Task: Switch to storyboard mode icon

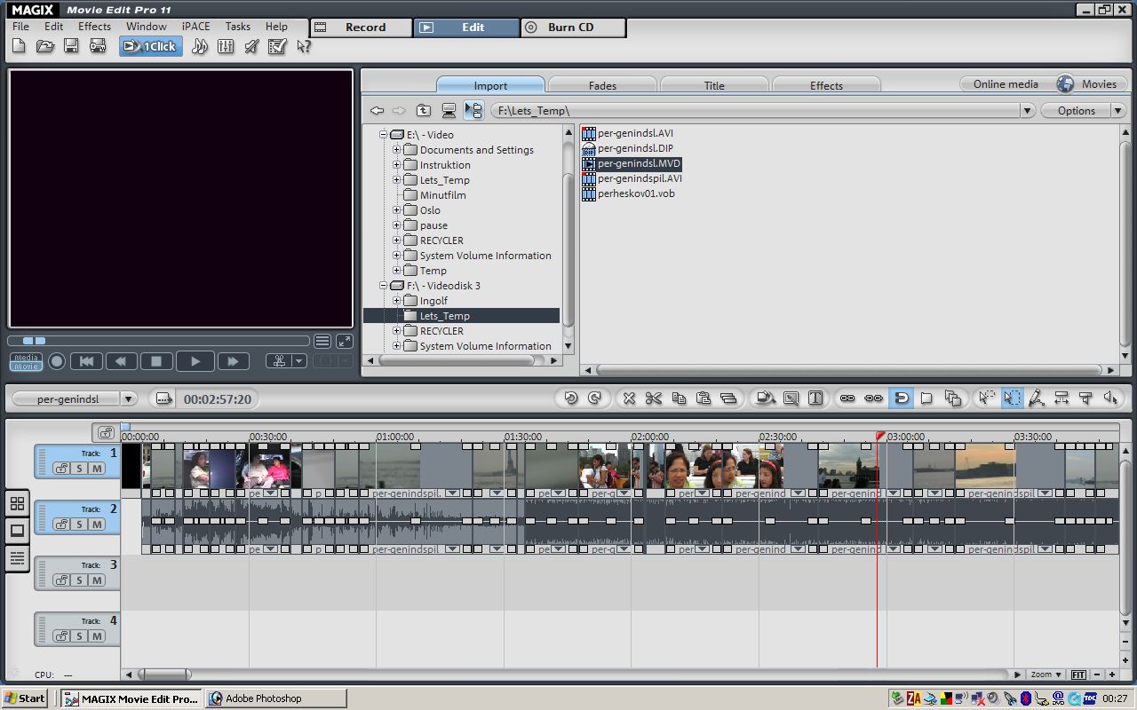Action: pos(17,531)
